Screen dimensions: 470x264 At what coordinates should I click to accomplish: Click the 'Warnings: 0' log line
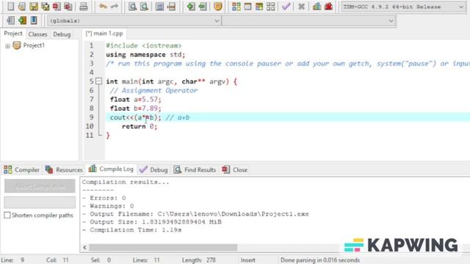point(108,206)
